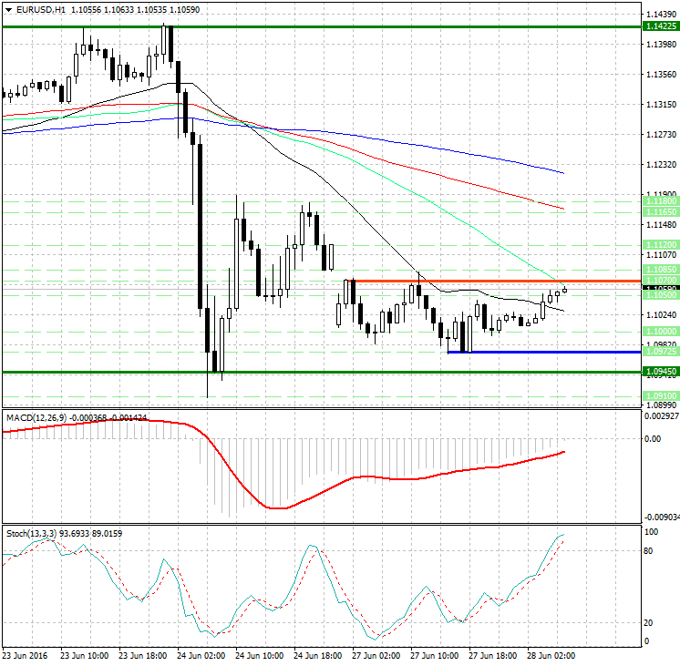Click the 1.10850 green level label

point(661,270)
